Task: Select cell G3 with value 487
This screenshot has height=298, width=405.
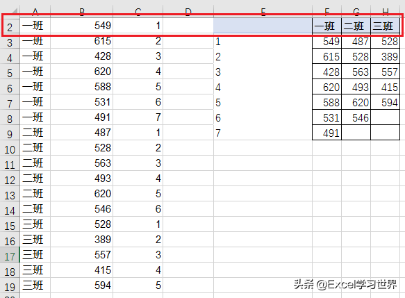Action: point(356,41)
